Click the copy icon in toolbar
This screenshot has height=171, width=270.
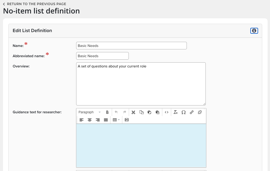141,112
